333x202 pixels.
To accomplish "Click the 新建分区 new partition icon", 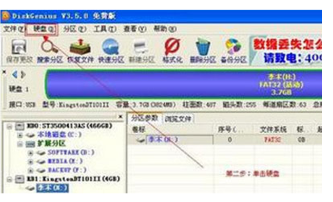I will tap(141, 47).
